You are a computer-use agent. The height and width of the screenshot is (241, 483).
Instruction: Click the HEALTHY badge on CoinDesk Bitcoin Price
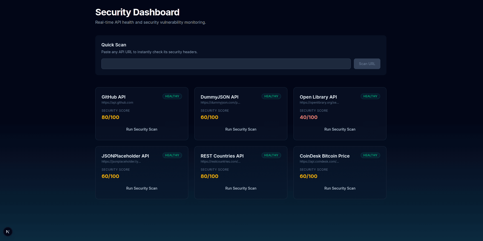[370, 155]
